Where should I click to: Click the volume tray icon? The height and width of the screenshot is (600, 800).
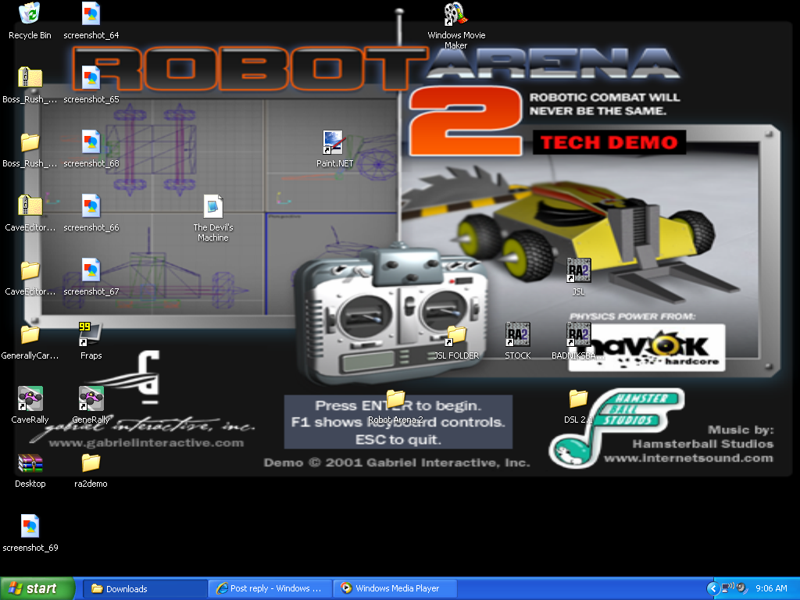[x=741, y=588]
